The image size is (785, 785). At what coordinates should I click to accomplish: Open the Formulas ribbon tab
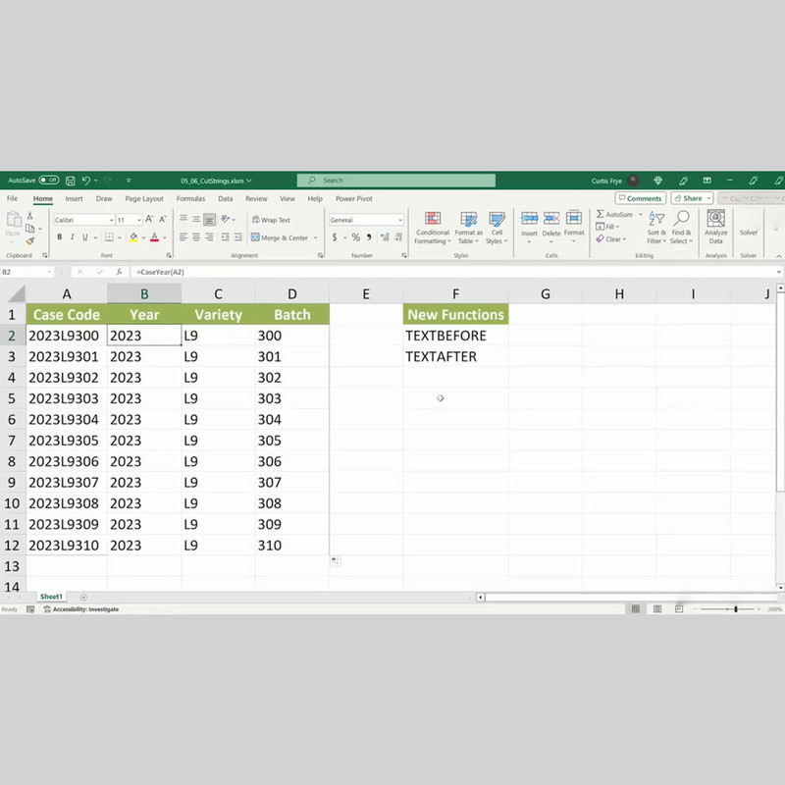[x=190, y=198]
